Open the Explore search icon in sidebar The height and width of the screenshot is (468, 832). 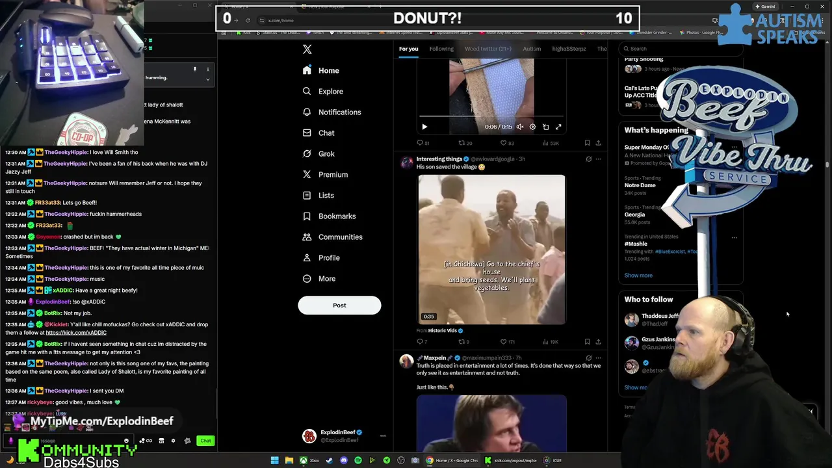[307, 91]
